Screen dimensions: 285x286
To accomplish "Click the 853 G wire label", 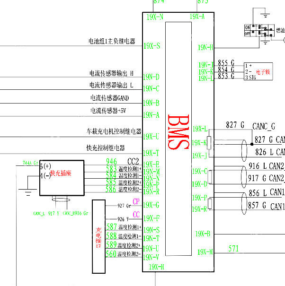I will pyautogui.click(x=226, y=76).
